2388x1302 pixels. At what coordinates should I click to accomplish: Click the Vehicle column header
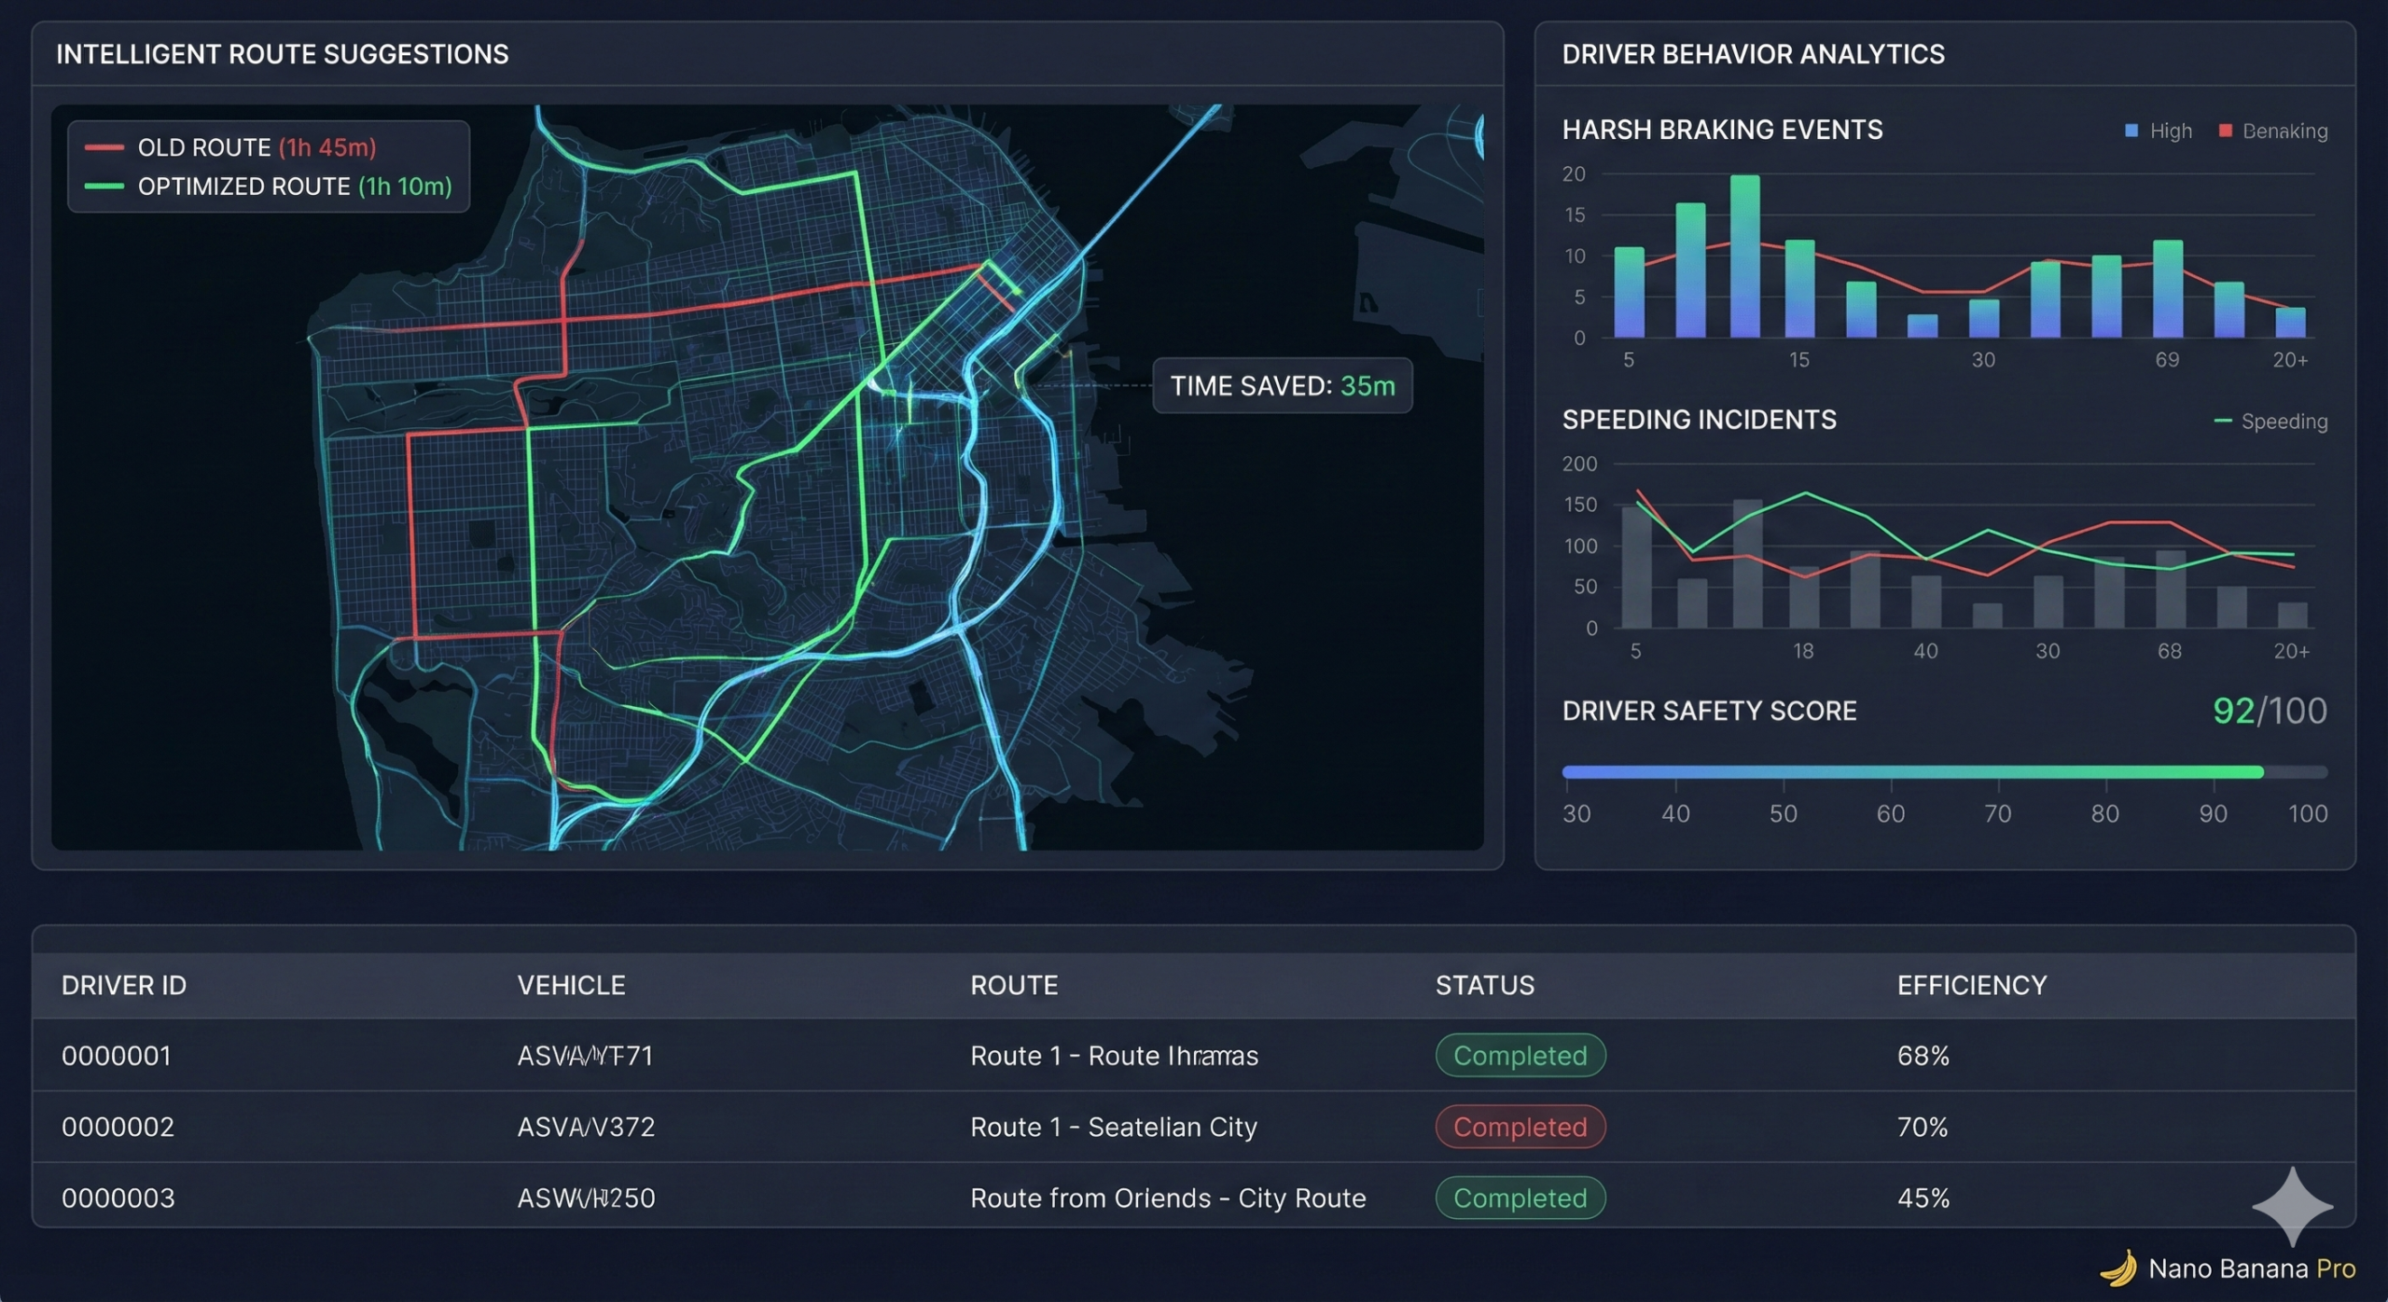(571, 985)
